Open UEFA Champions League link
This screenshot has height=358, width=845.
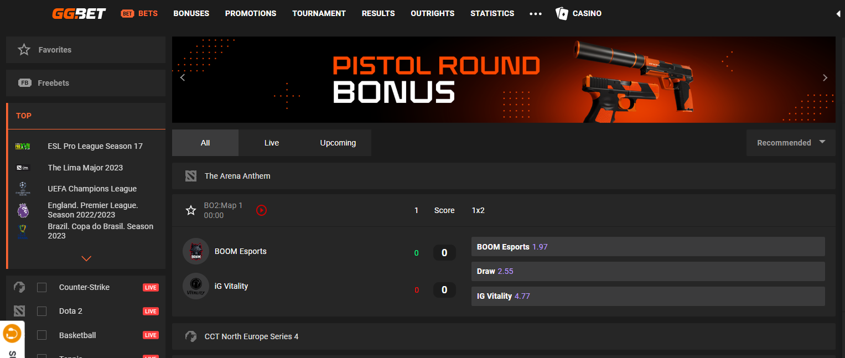point(92,189)
